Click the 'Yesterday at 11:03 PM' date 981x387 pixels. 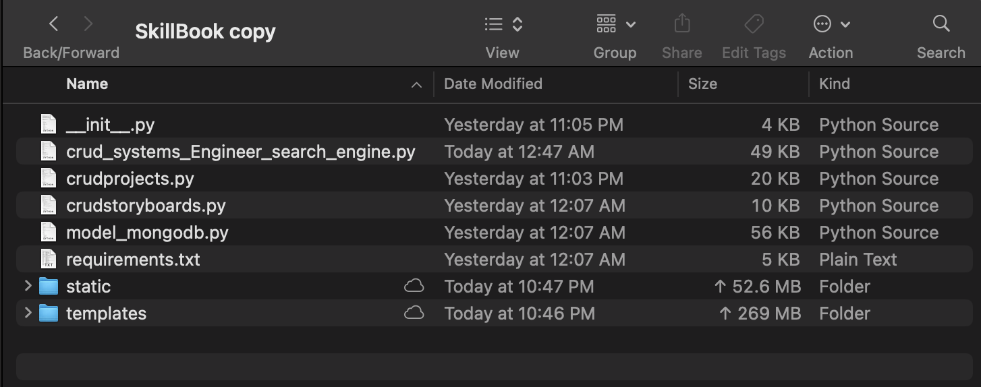point(534,179)
